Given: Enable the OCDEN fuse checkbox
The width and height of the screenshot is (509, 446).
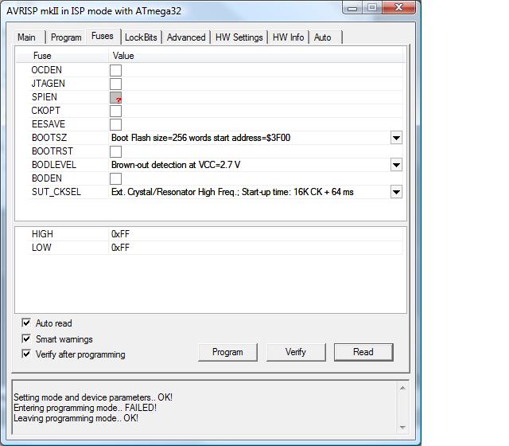Looking at the screenshot, I should pos(115,70).
